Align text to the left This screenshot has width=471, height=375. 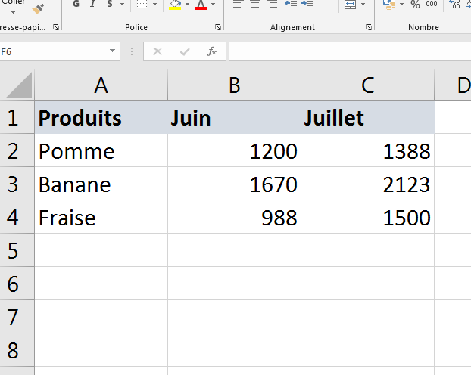pyautogui.click(x=237, y=5)
